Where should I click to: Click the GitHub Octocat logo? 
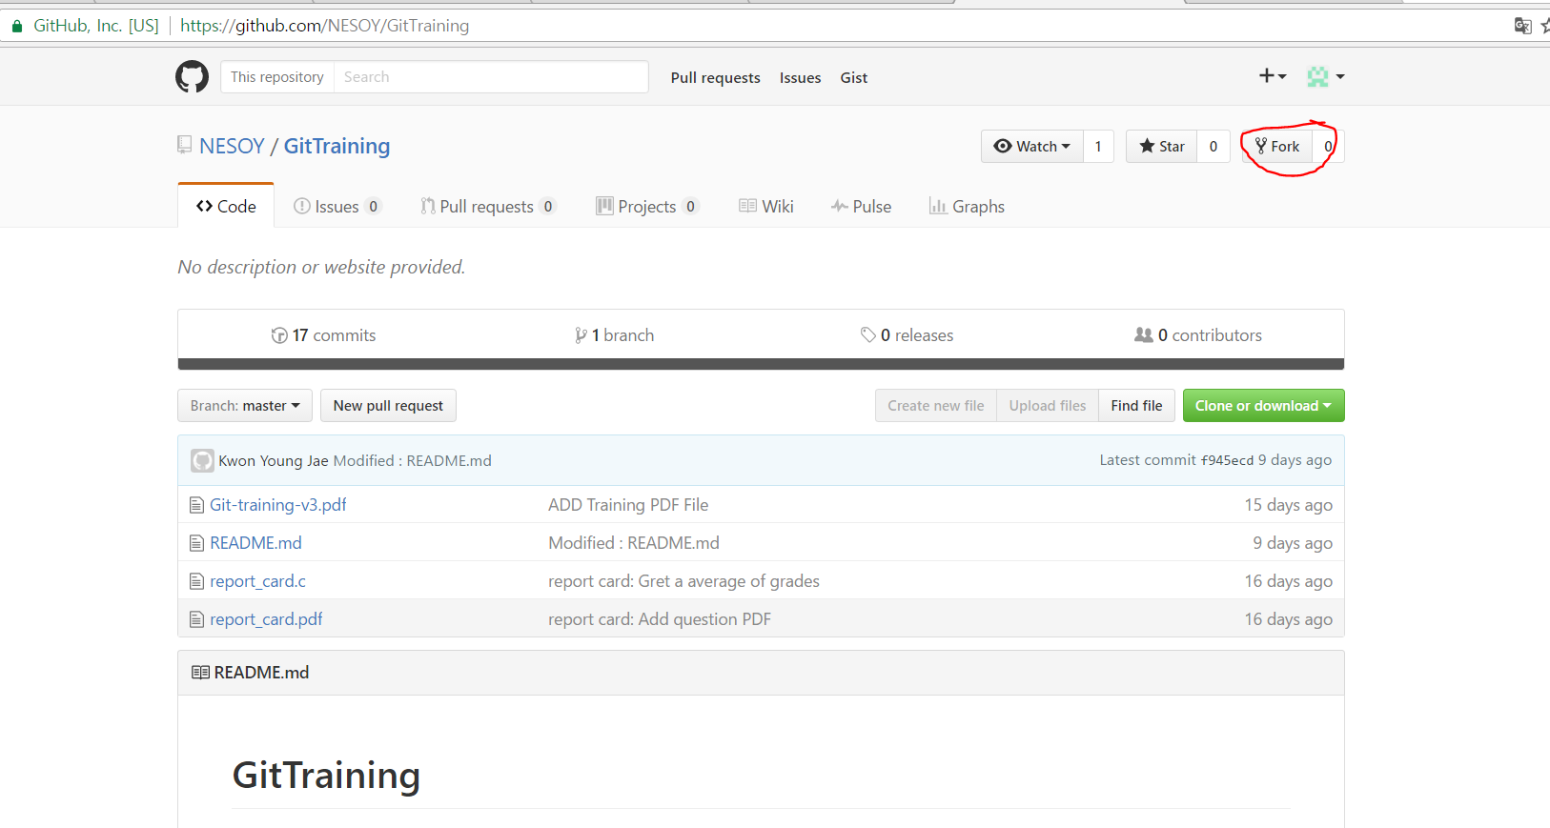192,76
